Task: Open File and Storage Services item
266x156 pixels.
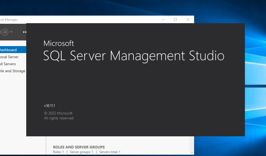Action: pyautogui.click(x=13, y=71)
